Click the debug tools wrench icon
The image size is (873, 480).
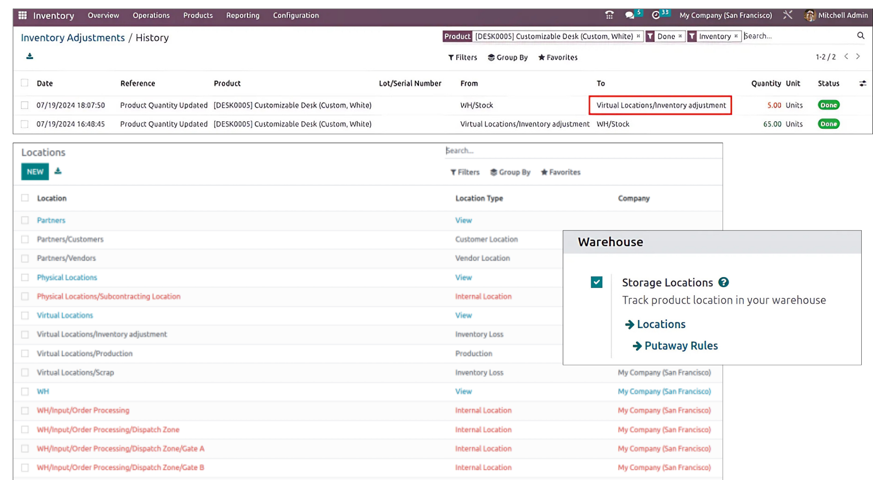click(x=787, y=15)
